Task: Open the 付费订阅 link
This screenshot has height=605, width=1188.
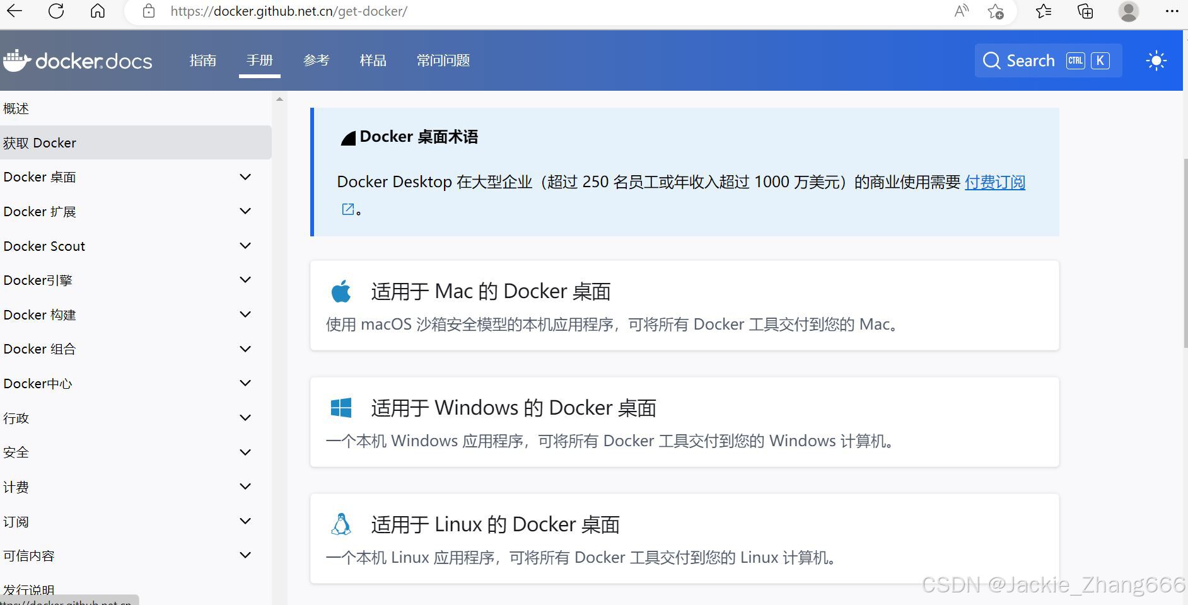Action: pyautogui.click(x=995, y=182)
